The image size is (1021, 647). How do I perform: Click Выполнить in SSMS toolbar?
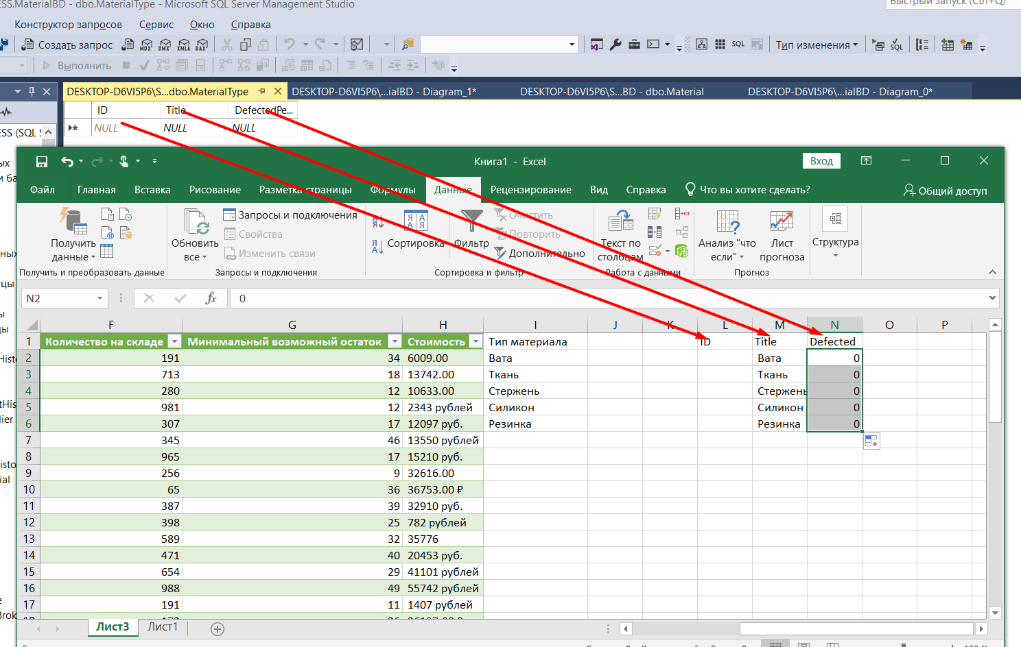(x=77, y=65)
